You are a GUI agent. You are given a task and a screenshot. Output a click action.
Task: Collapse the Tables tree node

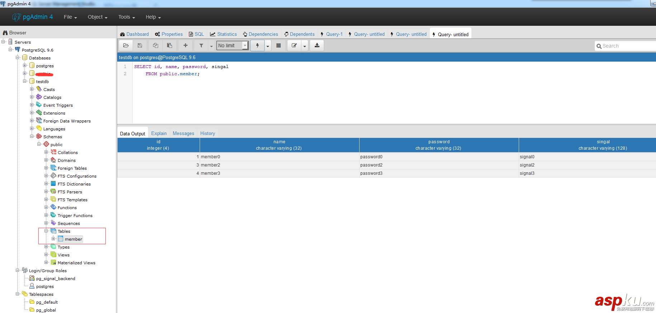tap(46, 231)
